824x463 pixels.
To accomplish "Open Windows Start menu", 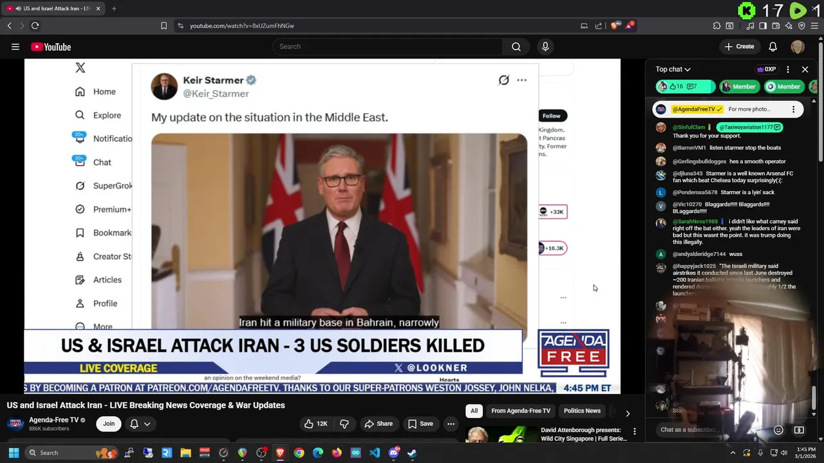I will (14, 453).
